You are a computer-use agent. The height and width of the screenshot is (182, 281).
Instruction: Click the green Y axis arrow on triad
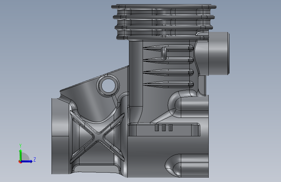coord(20,155)
